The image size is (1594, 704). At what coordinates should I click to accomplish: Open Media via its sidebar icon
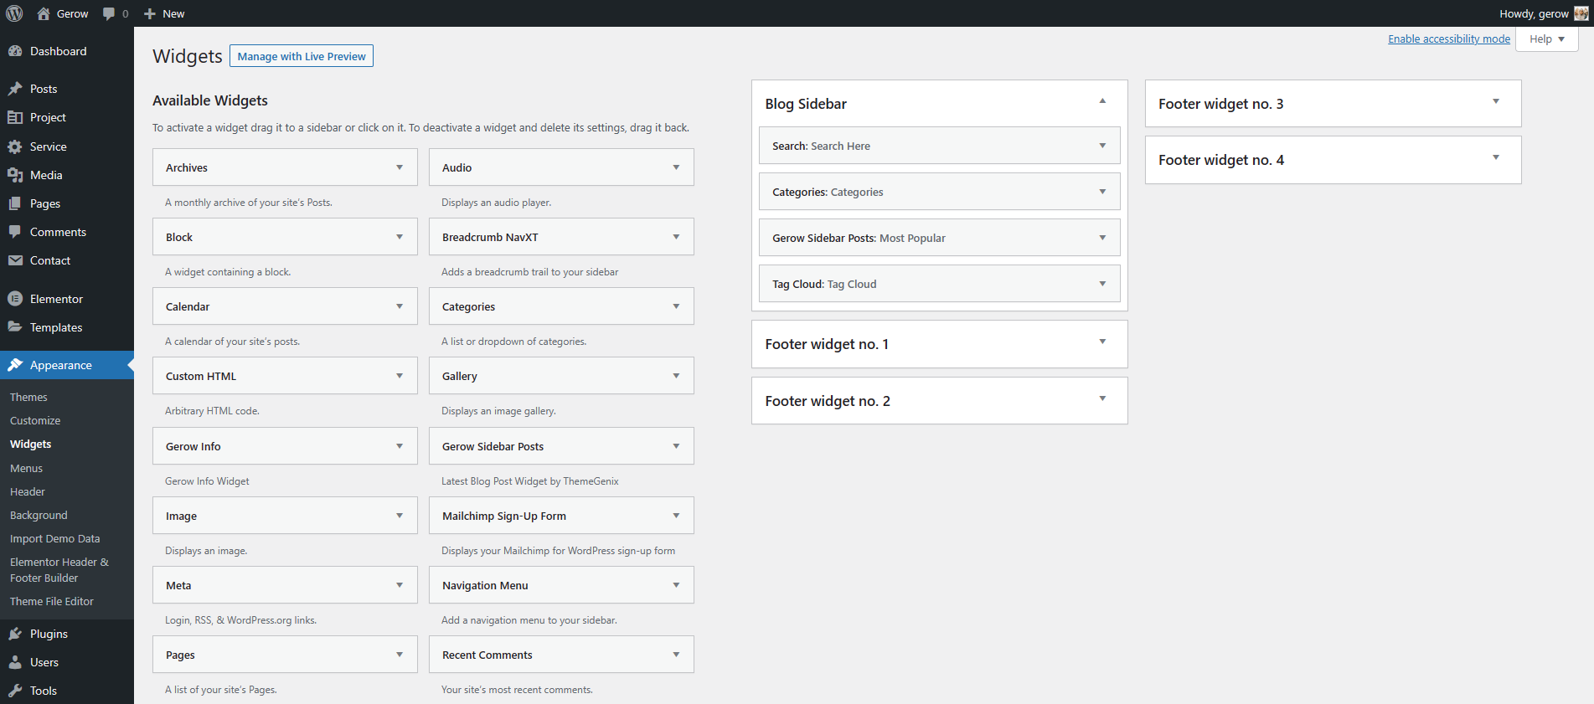[15, 175]
